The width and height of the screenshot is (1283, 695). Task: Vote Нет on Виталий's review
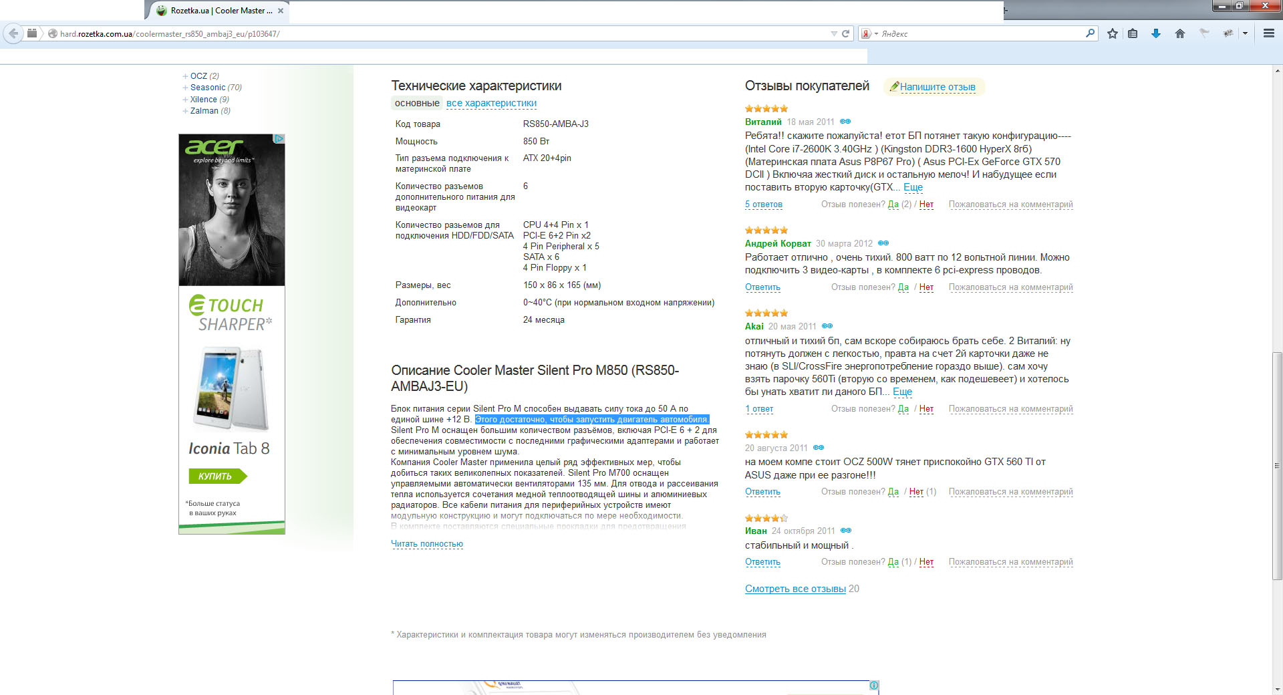[x=926, y=204]
